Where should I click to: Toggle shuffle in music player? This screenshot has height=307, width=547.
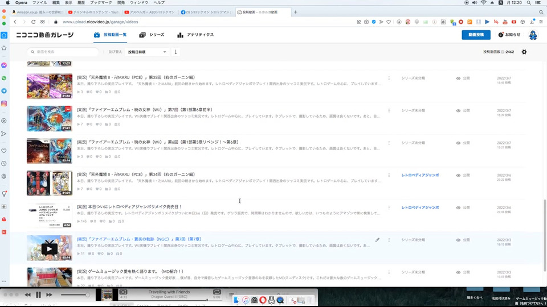point(123,292)
